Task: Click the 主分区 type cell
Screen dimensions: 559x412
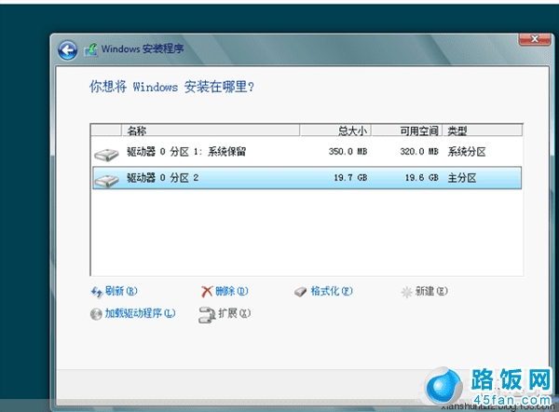Action: (x=462, y=178)
